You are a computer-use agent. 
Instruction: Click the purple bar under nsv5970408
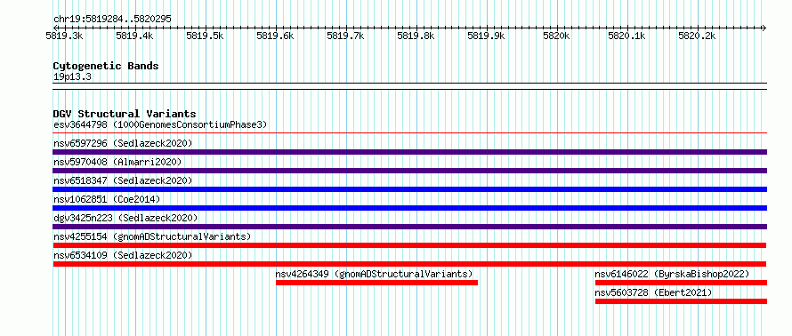coord(409,171)
